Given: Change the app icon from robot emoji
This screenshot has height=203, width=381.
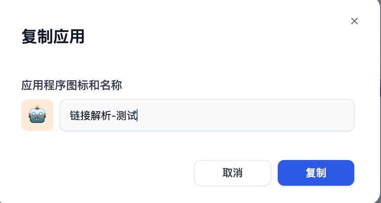Looking at the screenshot, I should click(x=37, y=115).
